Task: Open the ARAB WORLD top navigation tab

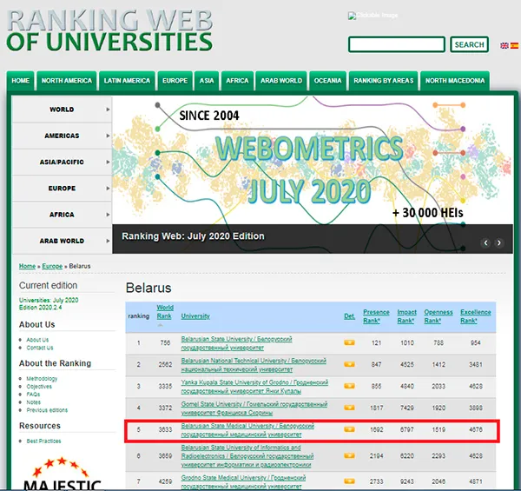Action: [x=281, y=81]
